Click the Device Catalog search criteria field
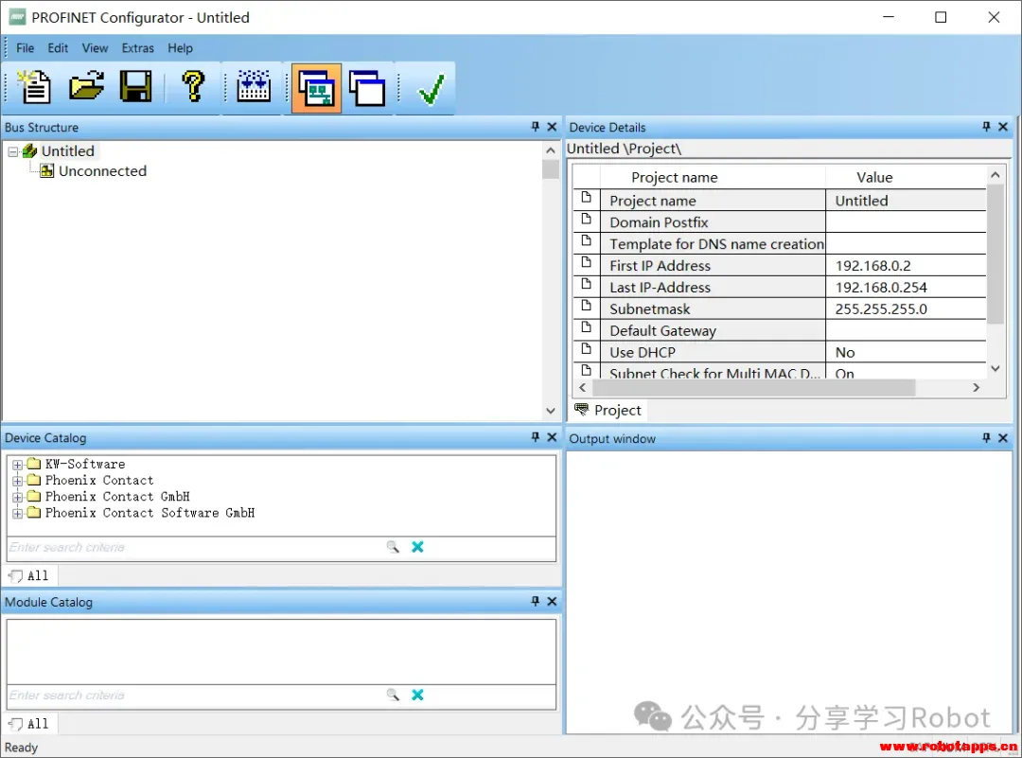The image size is (1022, 758). (196, 548)
